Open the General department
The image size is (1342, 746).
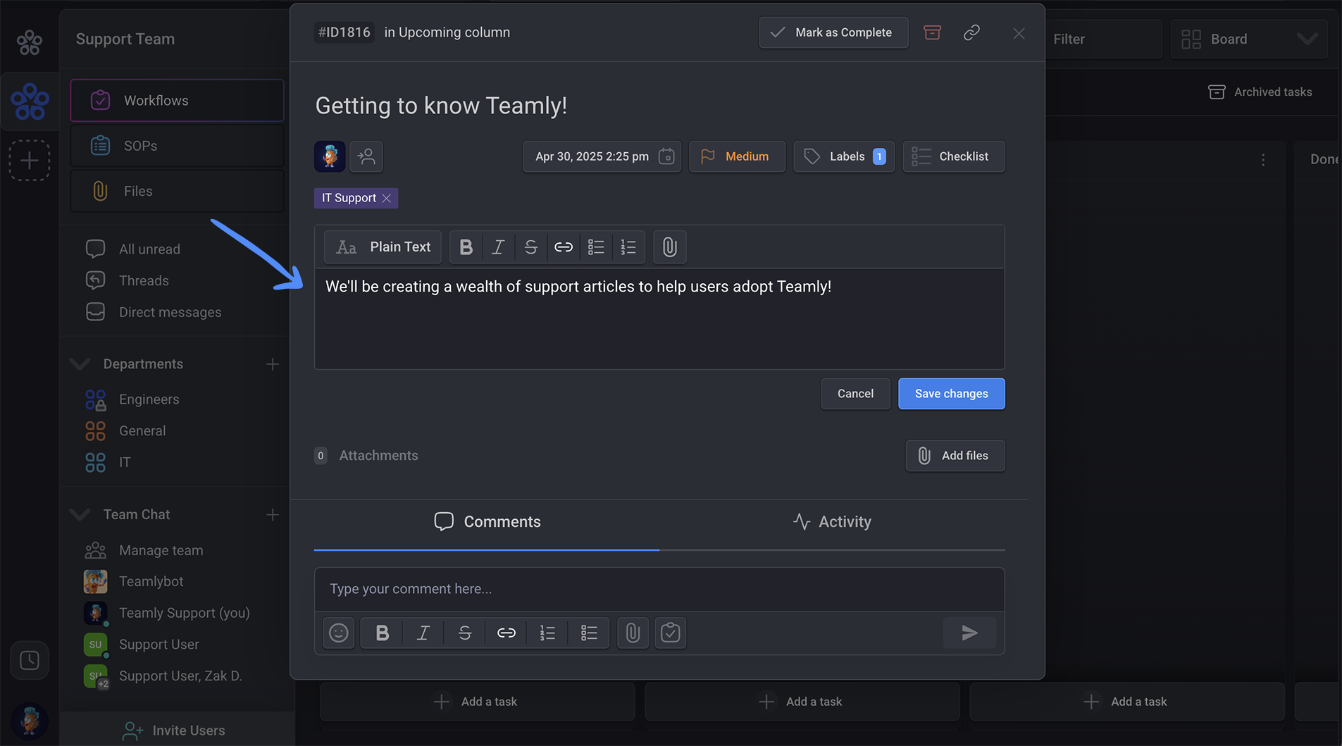tap(142, 431)
